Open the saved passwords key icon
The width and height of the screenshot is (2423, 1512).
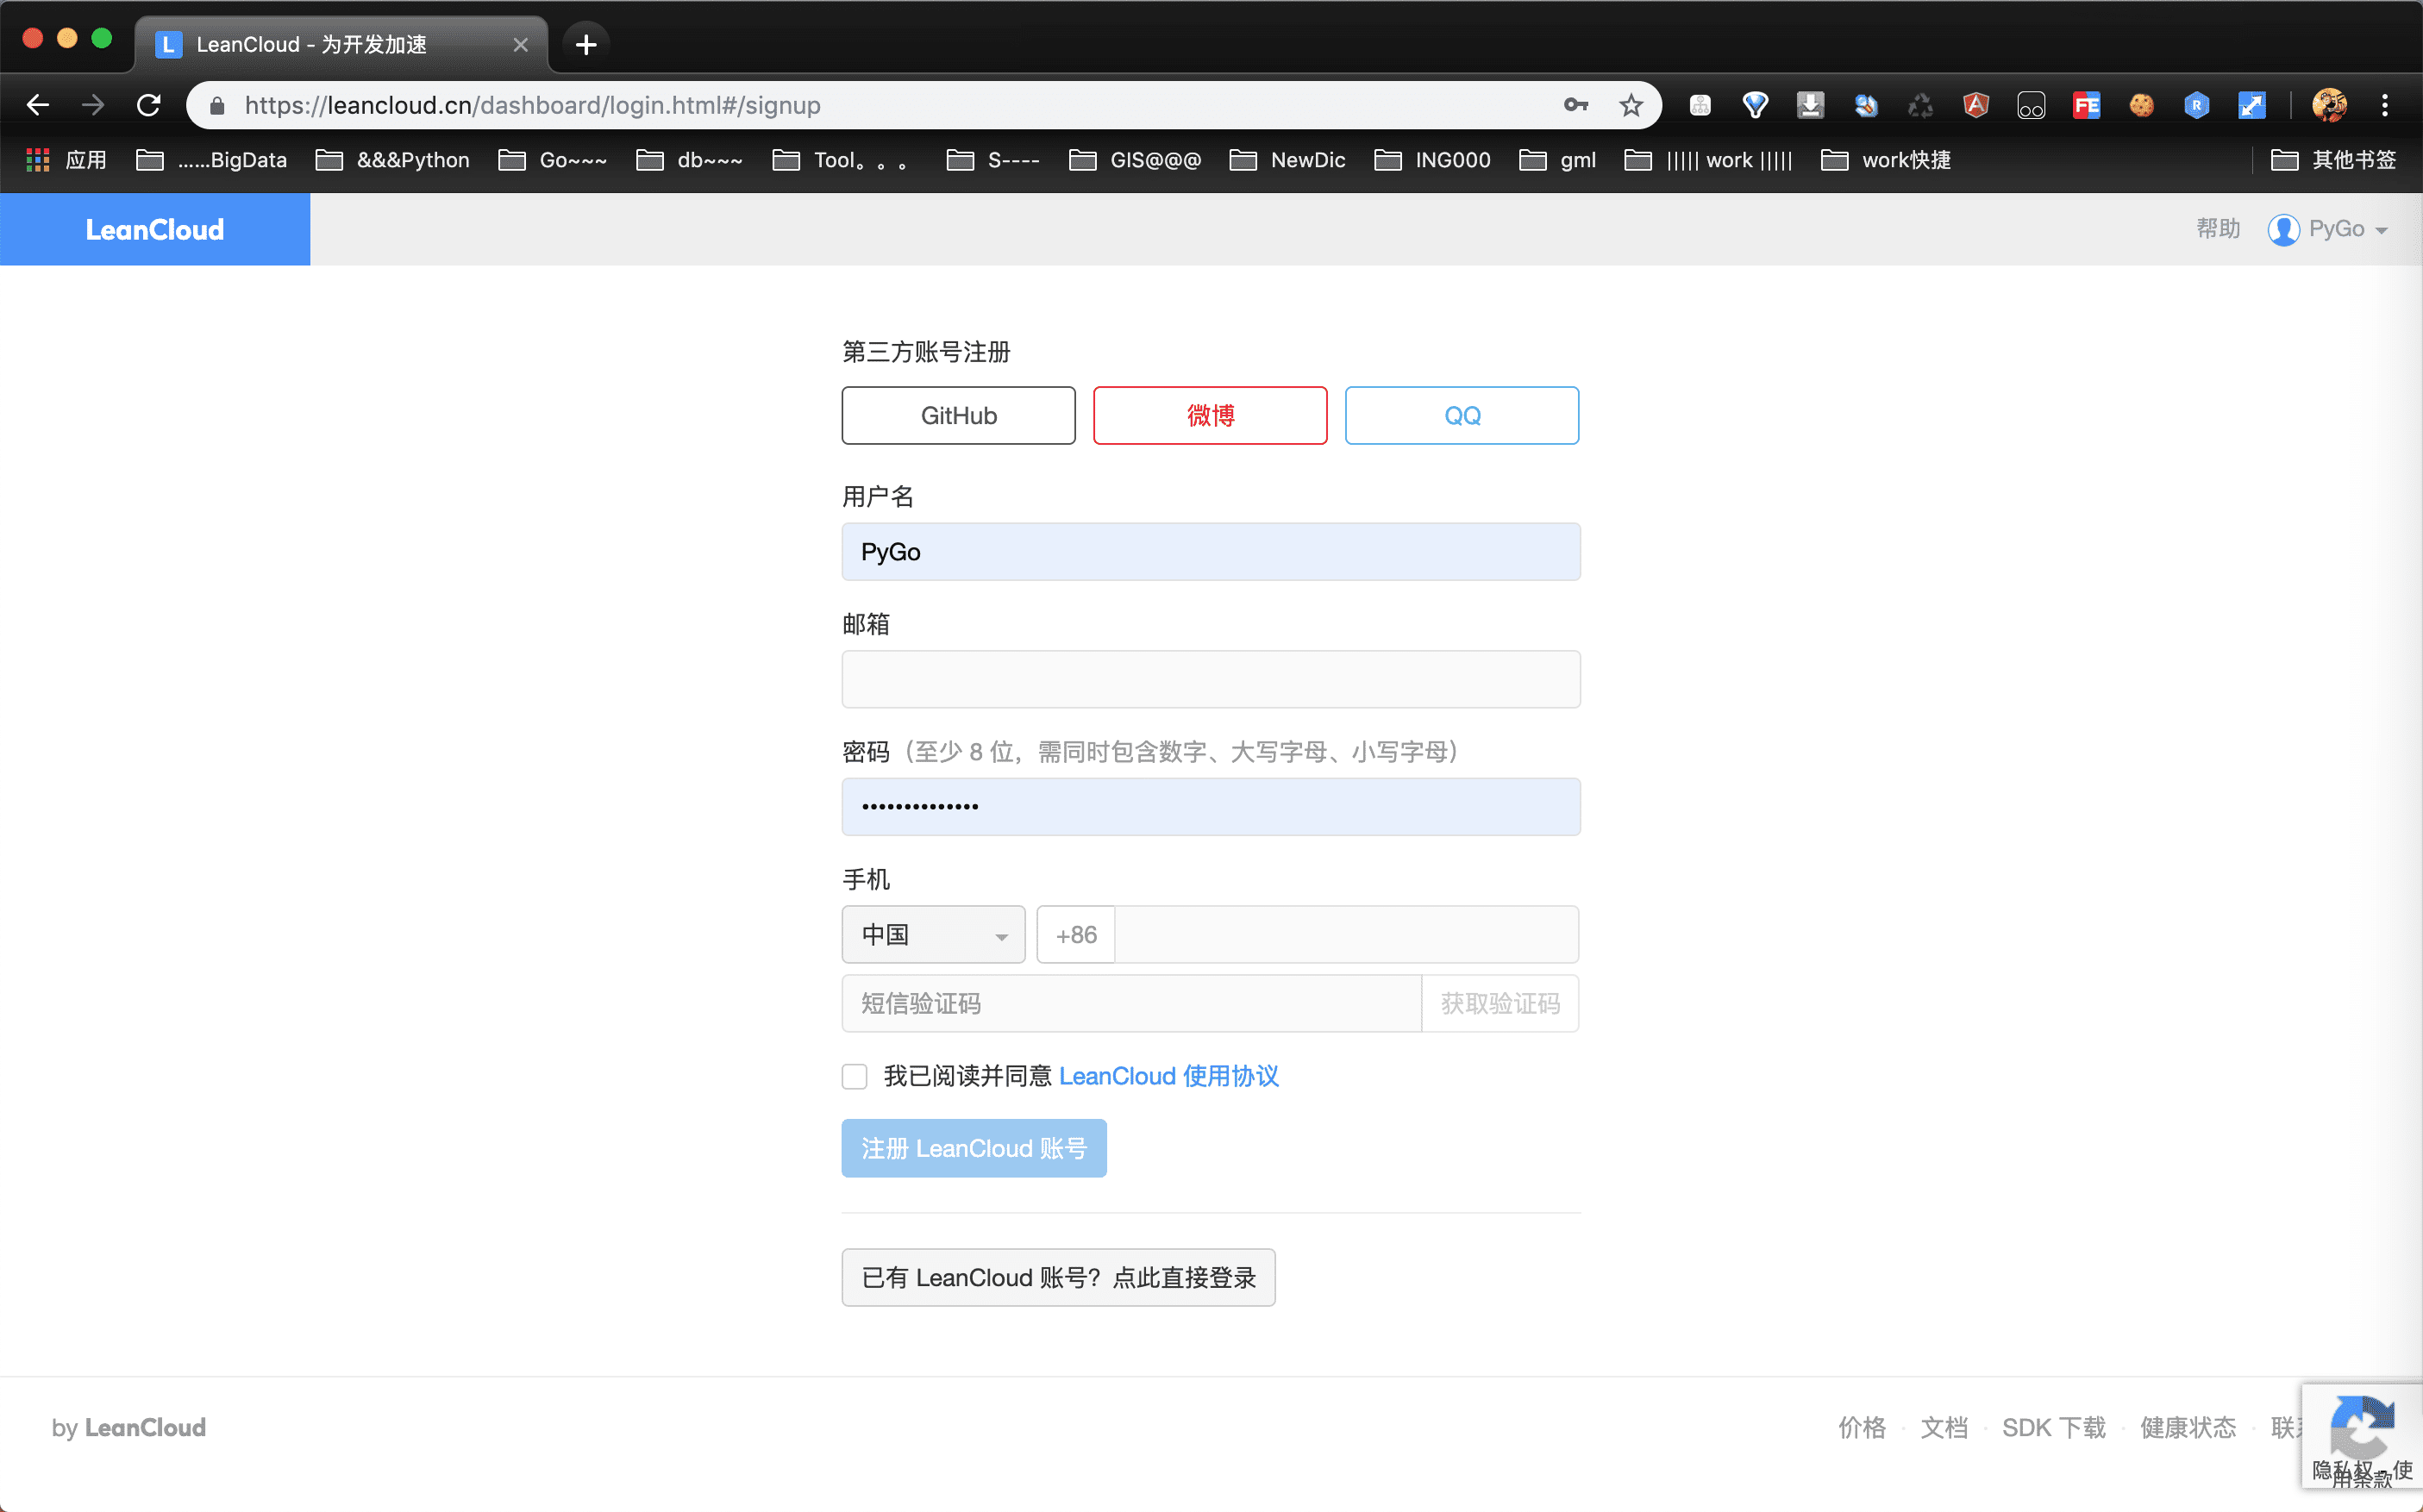(x=1575, y=105)
